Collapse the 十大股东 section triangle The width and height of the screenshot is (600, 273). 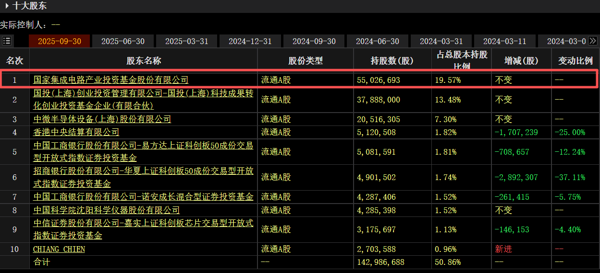click(x=7, y=6)
